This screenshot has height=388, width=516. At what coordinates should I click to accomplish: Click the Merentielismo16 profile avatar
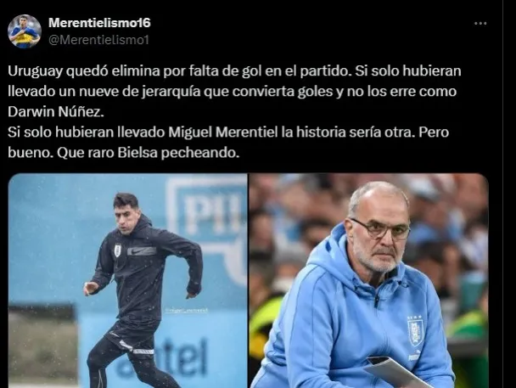point(25,31)
